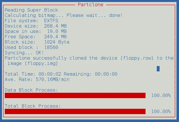Screen dimensions: 179x122
Task: Click the blue terminal cursor block
Action: click(x=158, y=69)
